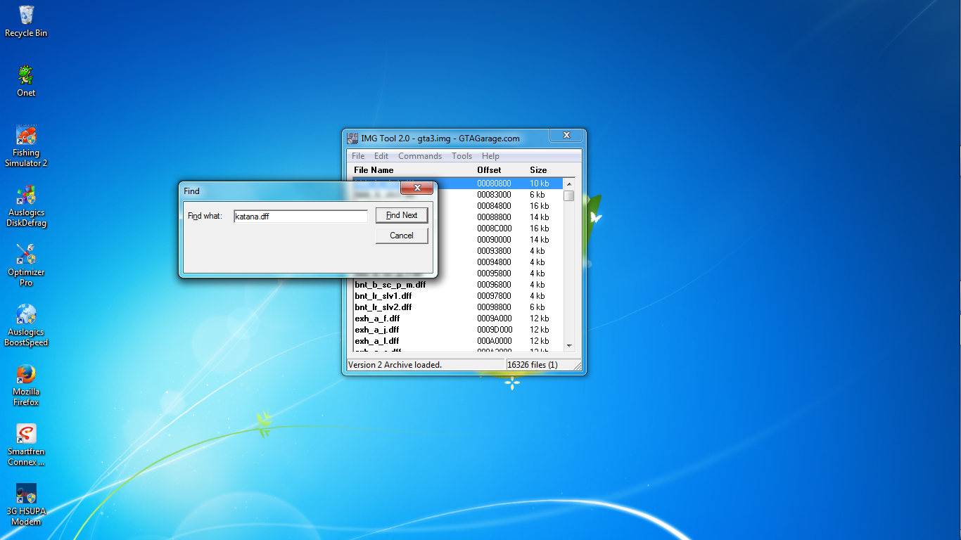Viewport: 961px width, 540px height.
Task: Select file bnt_lr_slv2.dff
Action: click(383, 307)
